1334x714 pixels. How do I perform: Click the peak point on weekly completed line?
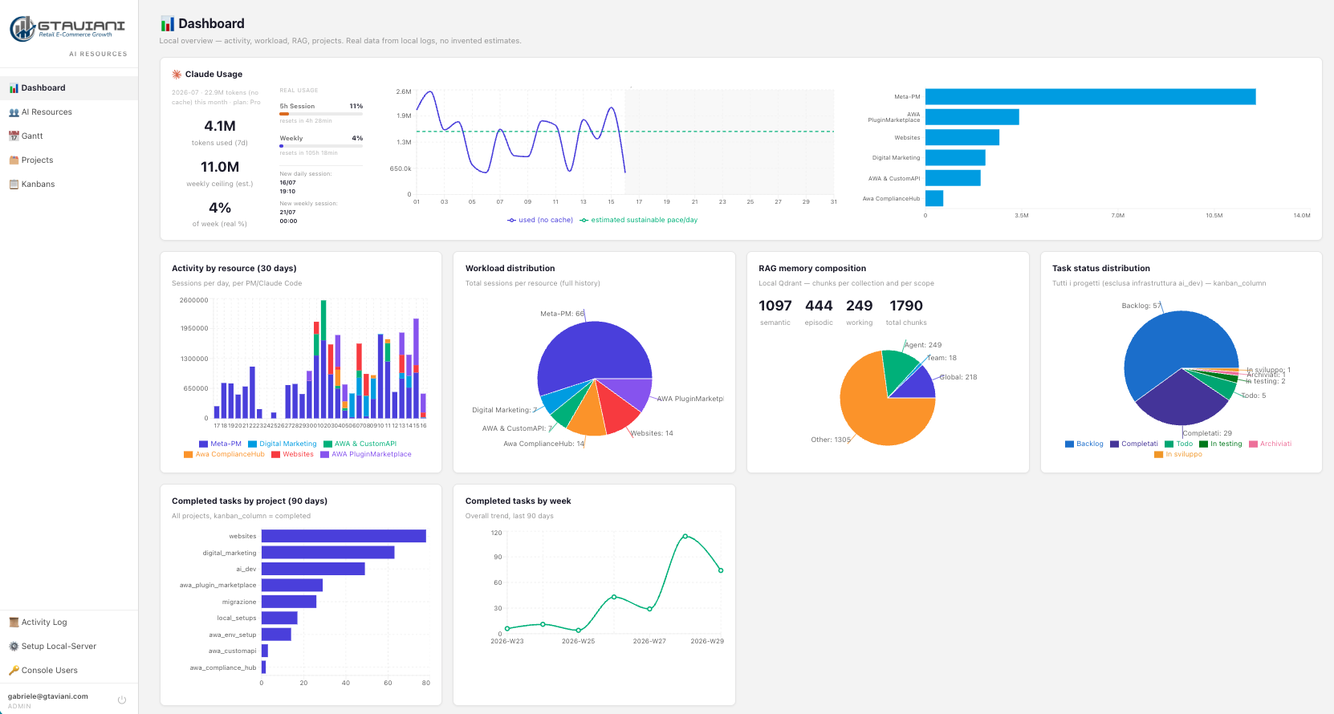click(685, 536)
